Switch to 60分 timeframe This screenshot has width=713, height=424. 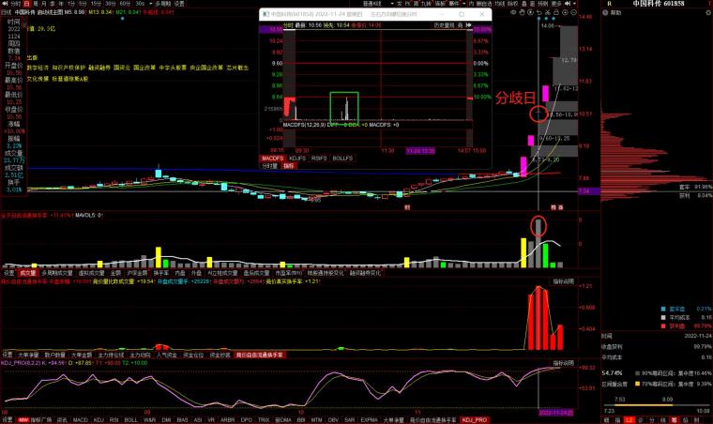tap(125, 3)
